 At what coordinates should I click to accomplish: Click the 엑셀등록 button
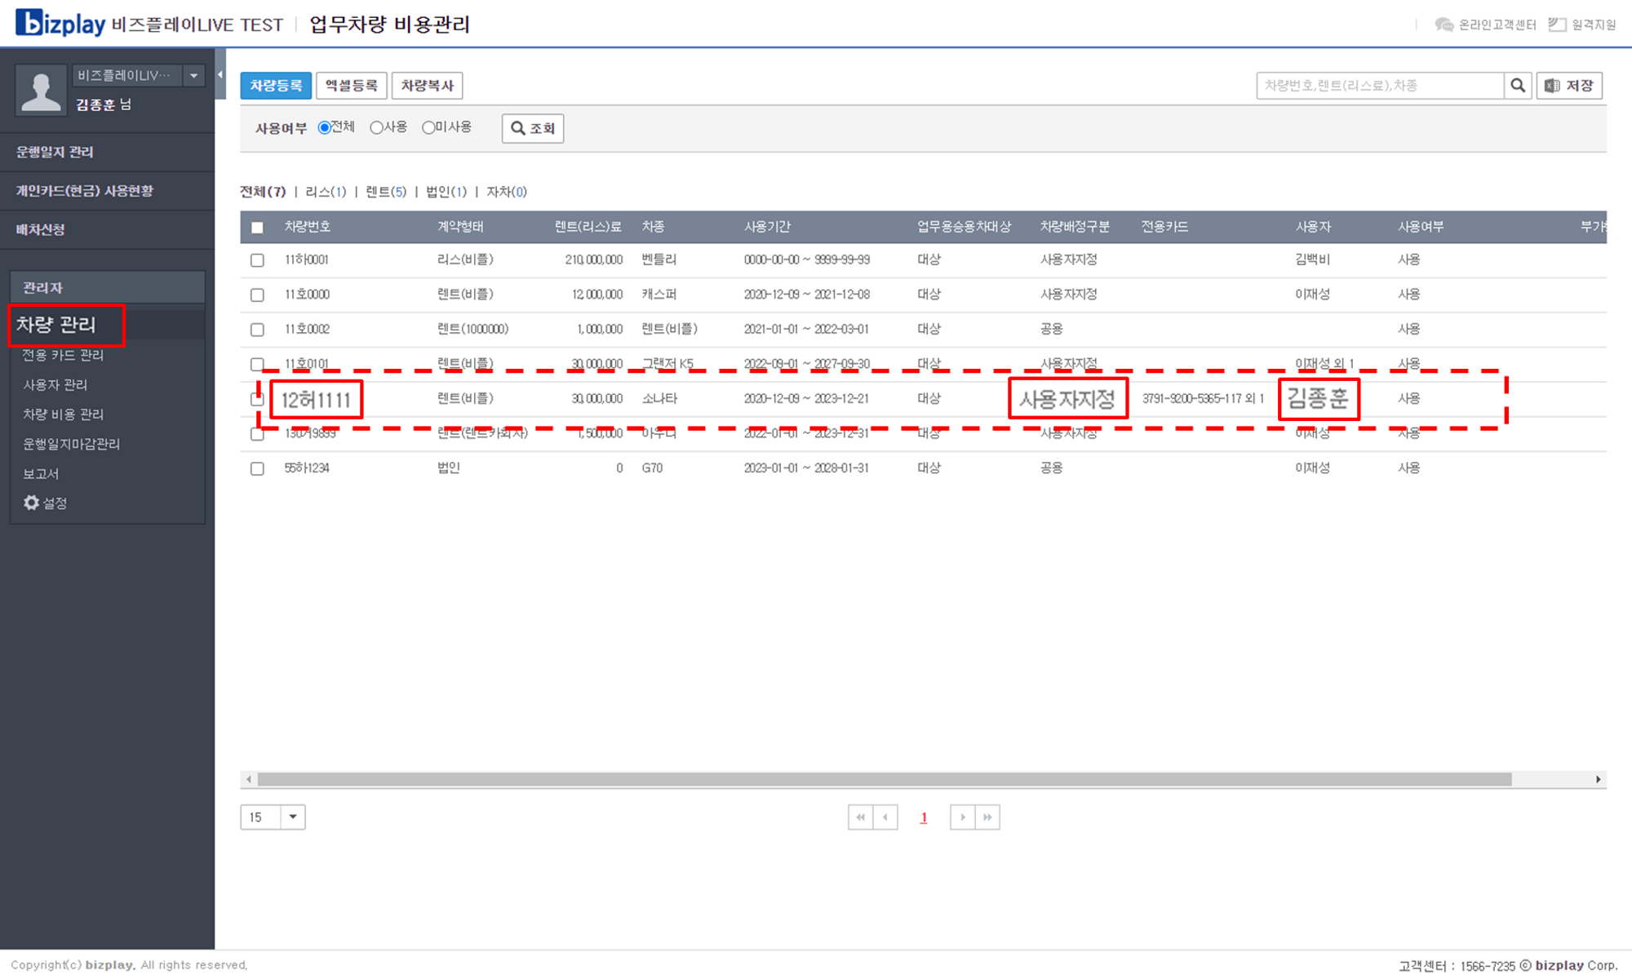click(352, 86)
